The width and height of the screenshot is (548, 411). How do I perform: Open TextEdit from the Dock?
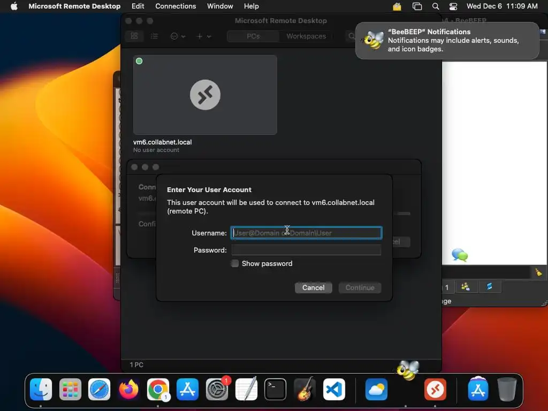click(x=246, y=389)
